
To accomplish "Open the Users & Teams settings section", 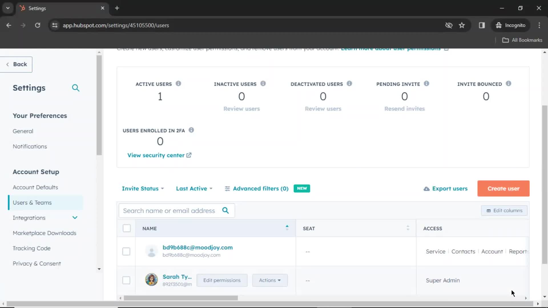I will pos(32,202).
